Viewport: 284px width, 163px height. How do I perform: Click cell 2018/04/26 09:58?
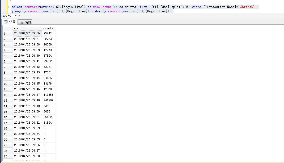27,156
